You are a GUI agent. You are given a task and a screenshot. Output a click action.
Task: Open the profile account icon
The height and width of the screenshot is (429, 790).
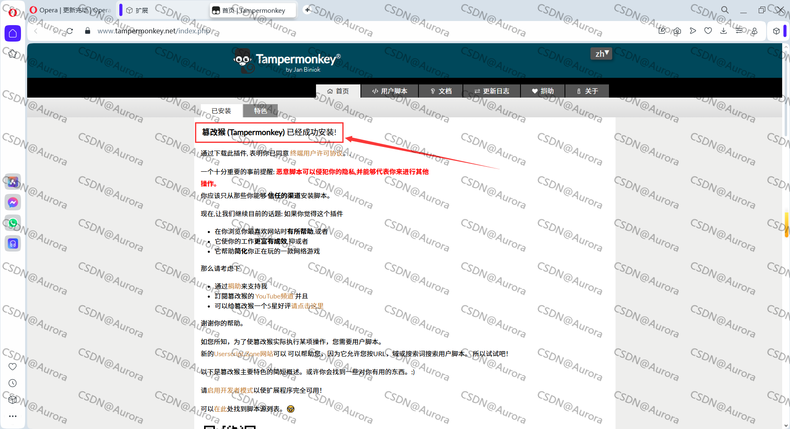tap(755, 31)
